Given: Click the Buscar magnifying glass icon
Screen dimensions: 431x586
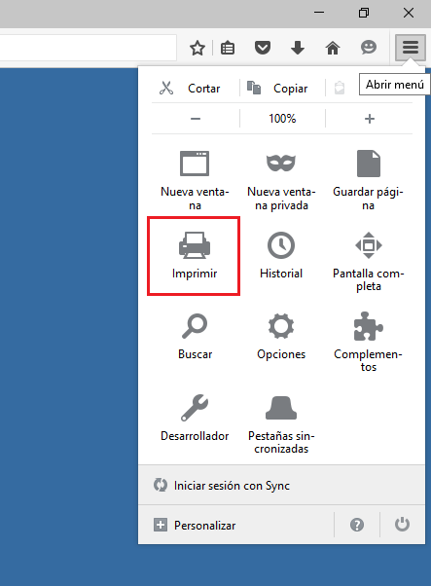Looking at the screenshot, I should tap(195, 326).
